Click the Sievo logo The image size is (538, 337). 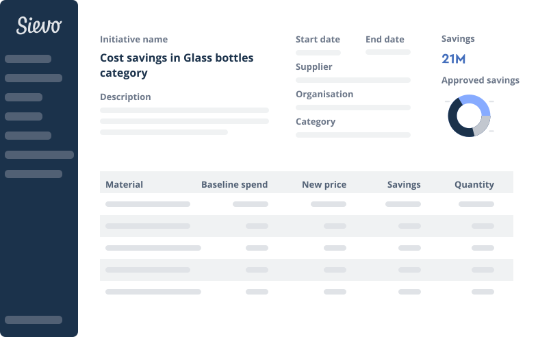pos(39,26)
